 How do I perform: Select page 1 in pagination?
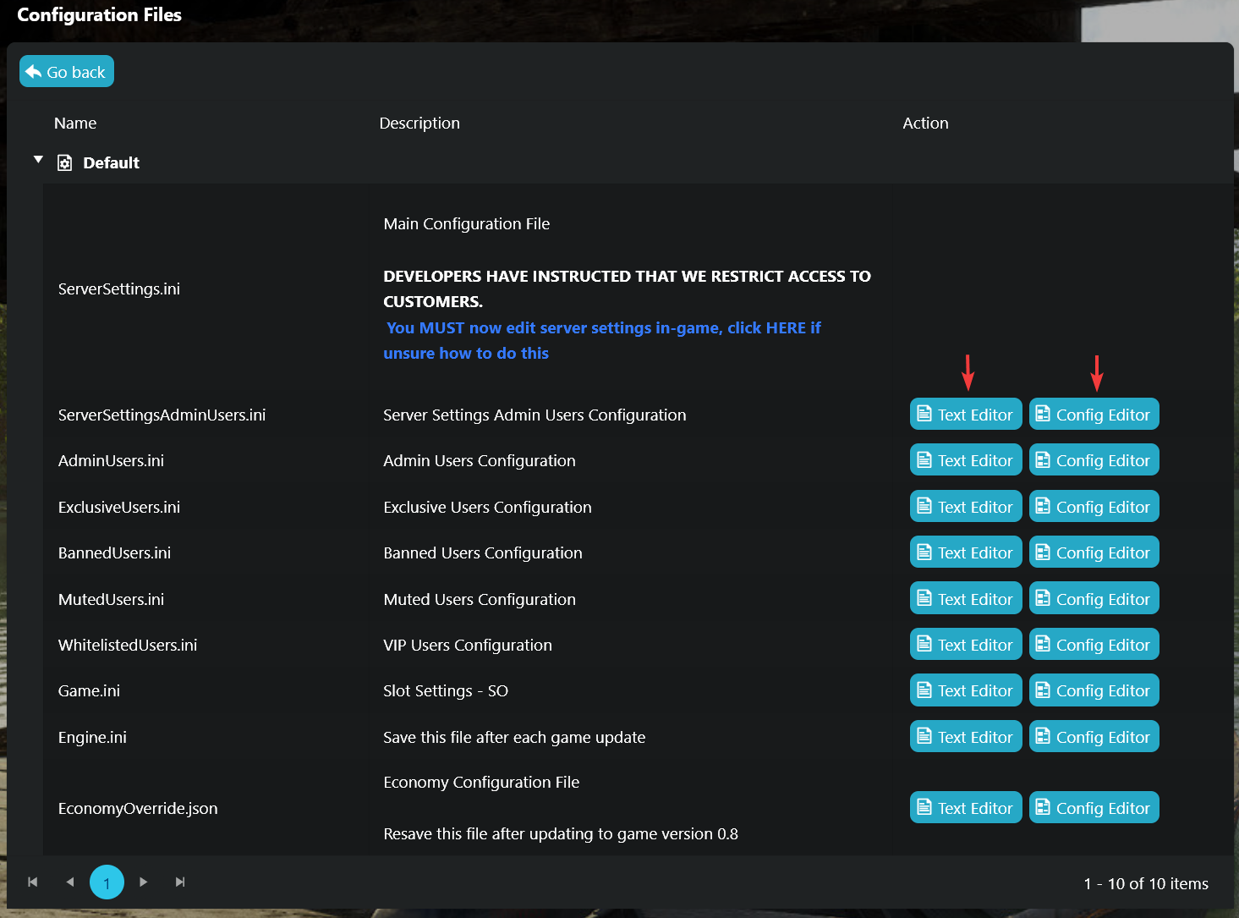click(x=107, y=882)
